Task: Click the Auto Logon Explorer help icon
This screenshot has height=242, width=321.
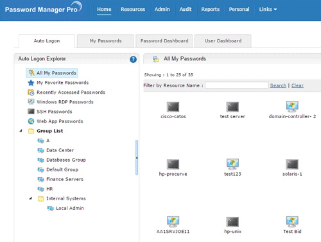Action: 133,59
